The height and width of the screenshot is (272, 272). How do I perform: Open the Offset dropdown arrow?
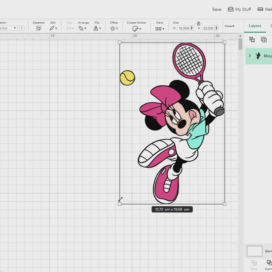pos(117,28)
